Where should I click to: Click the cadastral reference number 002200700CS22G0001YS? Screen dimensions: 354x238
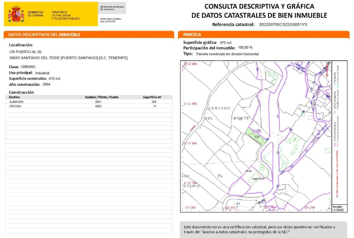(x=283, y=25)
